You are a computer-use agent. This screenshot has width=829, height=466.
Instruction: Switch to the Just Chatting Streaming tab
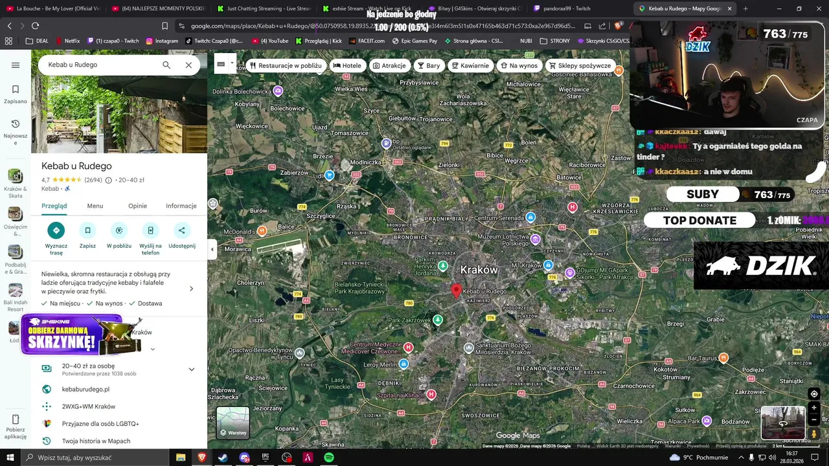click(264, 9)
